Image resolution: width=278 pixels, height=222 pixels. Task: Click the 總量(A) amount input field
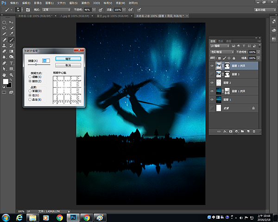46,60
